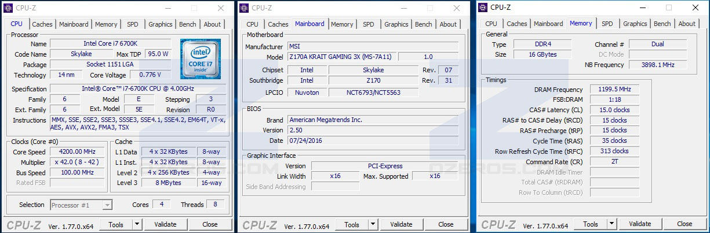Select SPD tab in left window
The width and height of the screenshot is (710, 233).
(133, 24)
